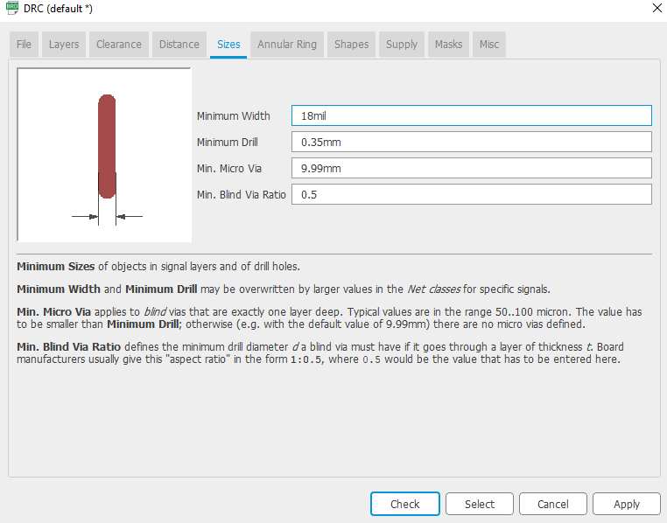Click the Min. Micro Via field
This screenshot has height=523, width=667.
(x=471, y=168)
